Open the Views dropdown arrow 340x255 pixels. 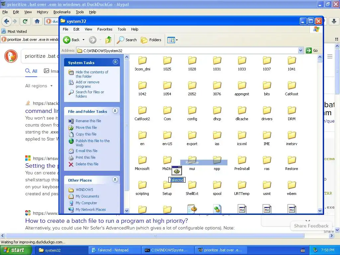pos(177,40)
